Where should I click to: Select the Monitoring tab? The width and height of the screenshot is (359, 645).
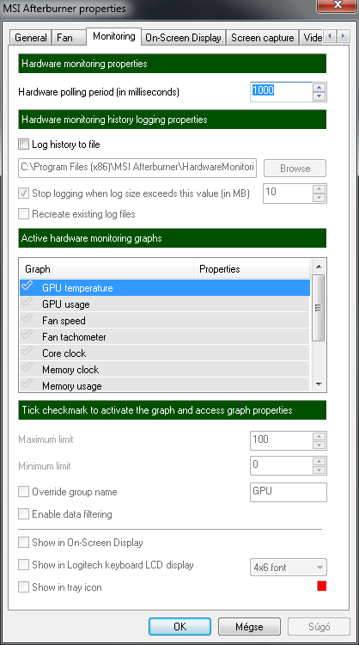pos(113,36)
